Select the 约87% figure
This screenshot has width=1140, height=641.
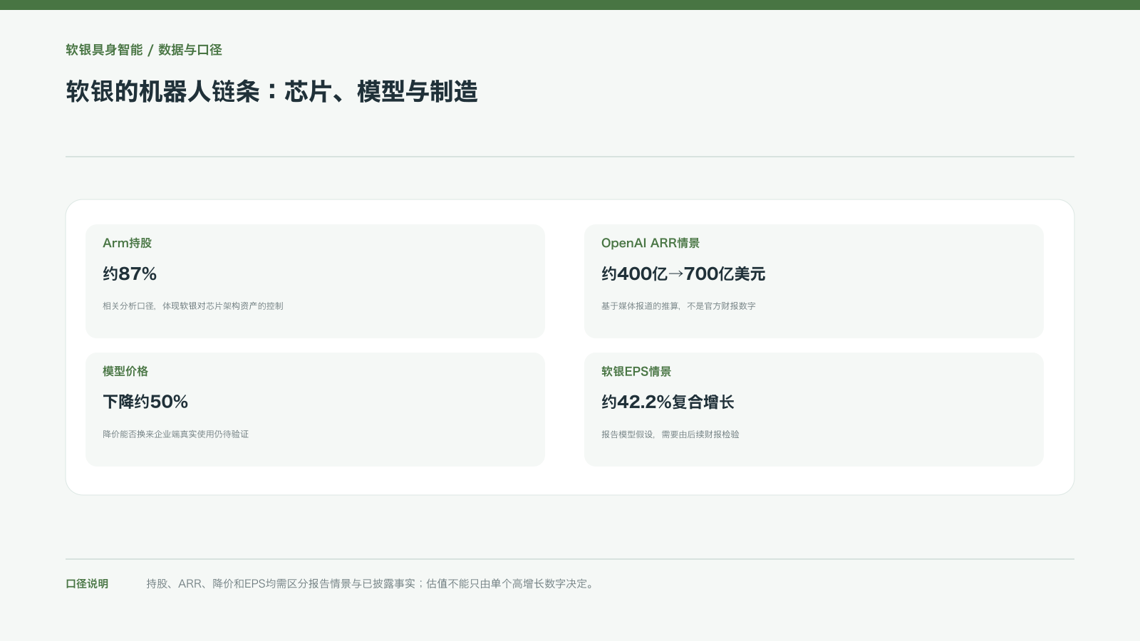(x=130, y=273)
